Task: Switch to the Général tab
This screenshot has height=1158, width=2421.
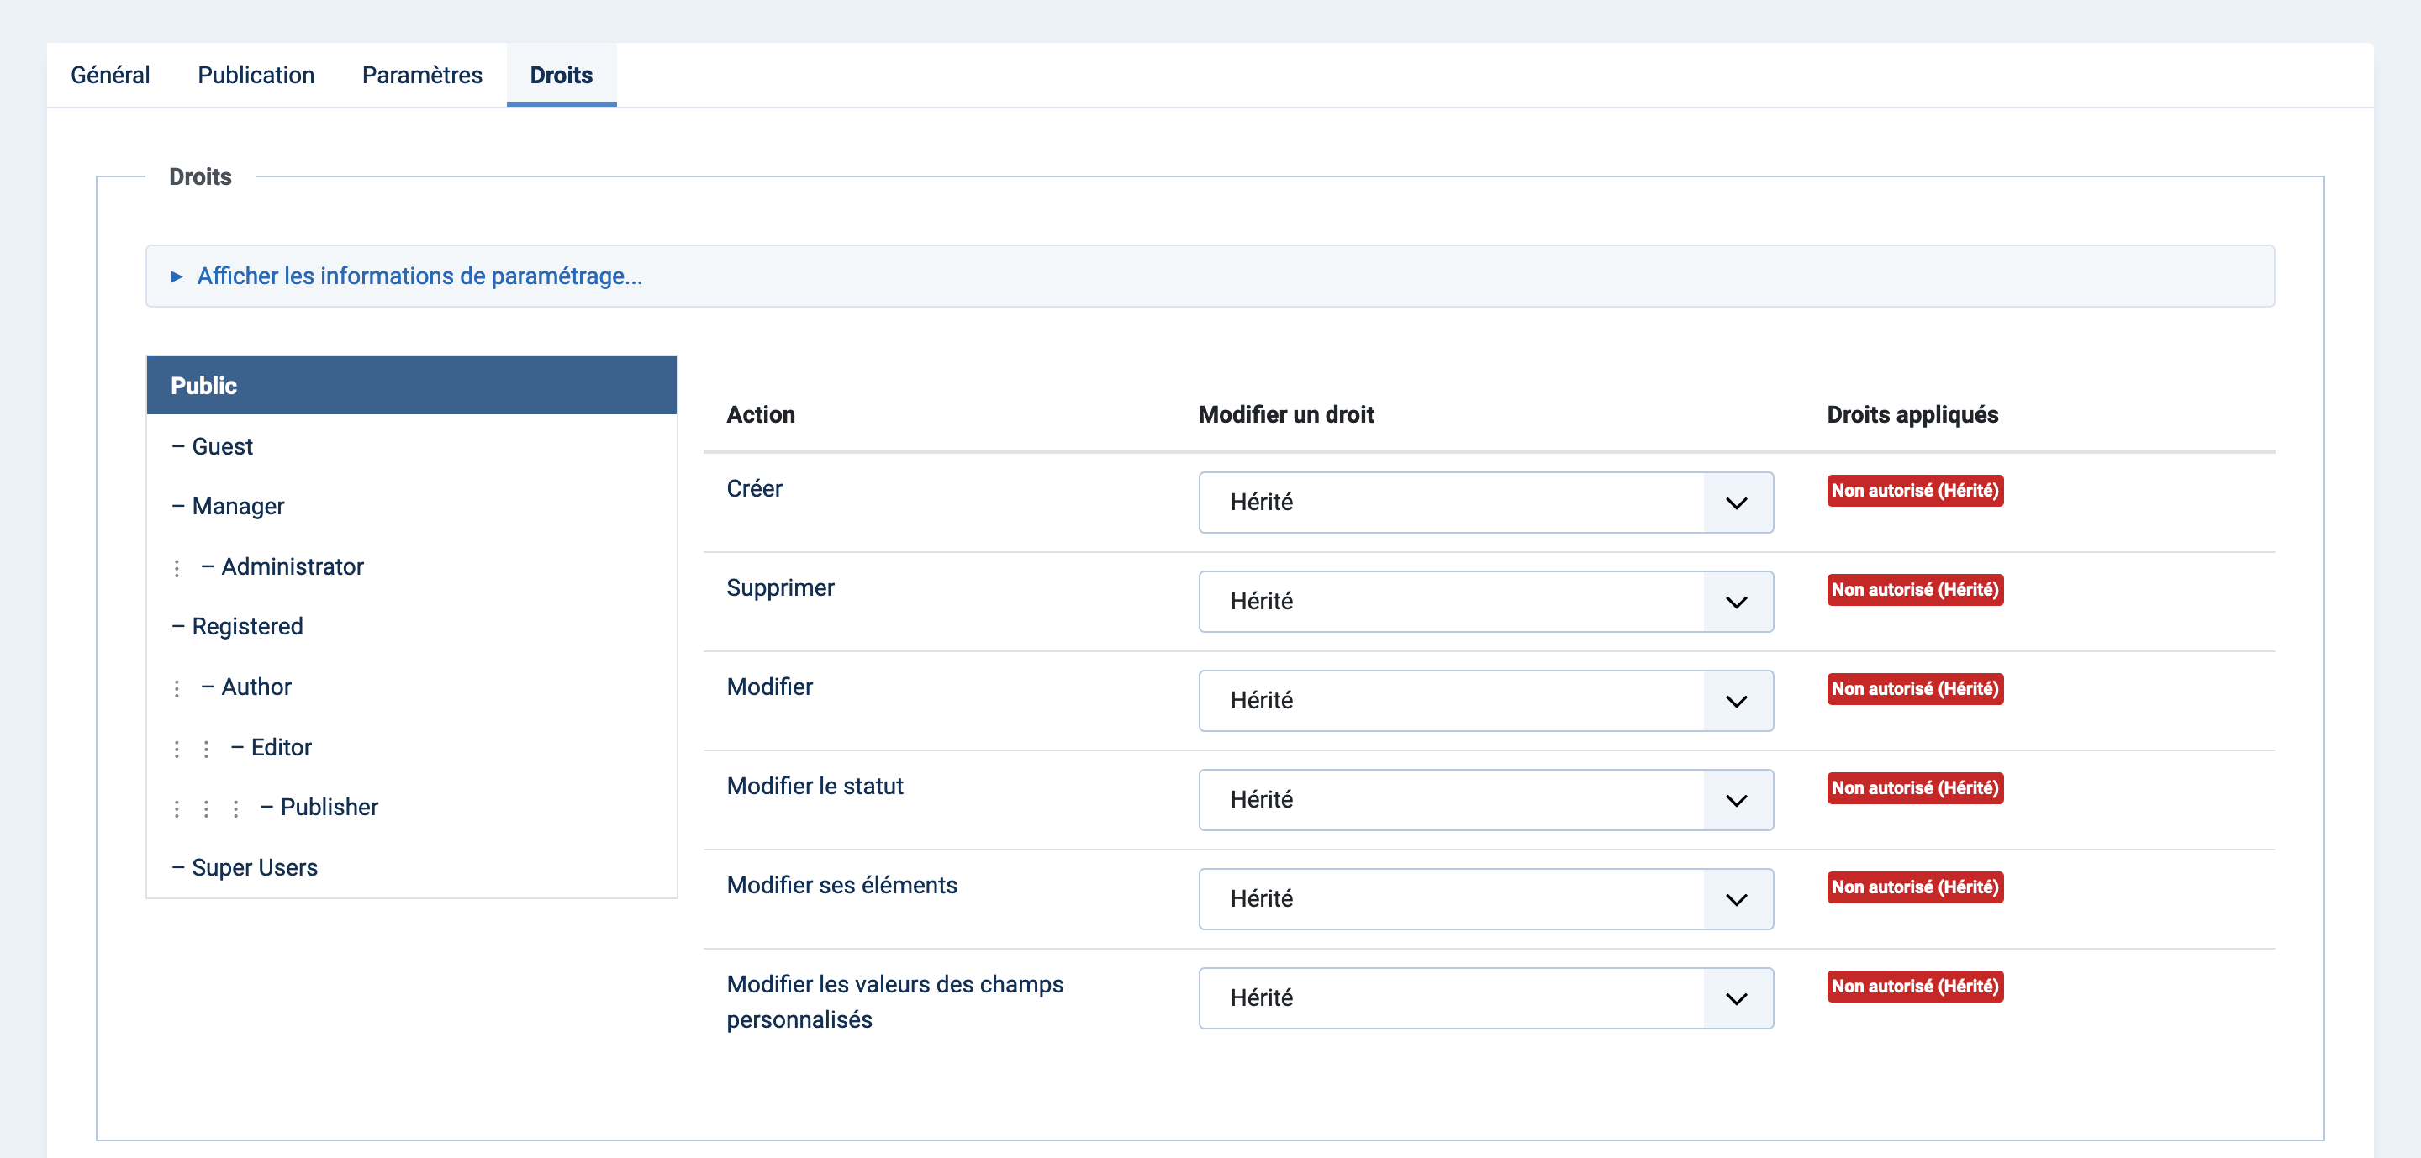Action: pyautogui.click(x=110, y=75)
